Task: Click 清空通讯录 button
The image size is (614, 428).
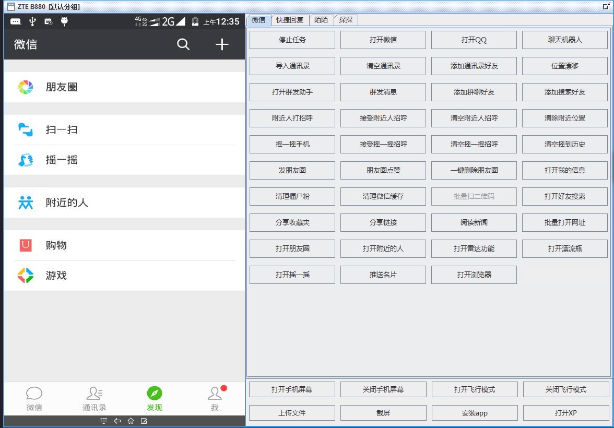Action: click(x=383, y=66)
